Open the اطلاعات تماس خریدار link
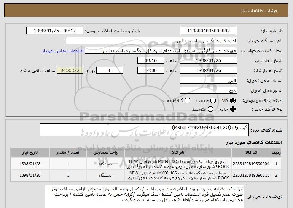293x208 pixels. pos(63,51)
